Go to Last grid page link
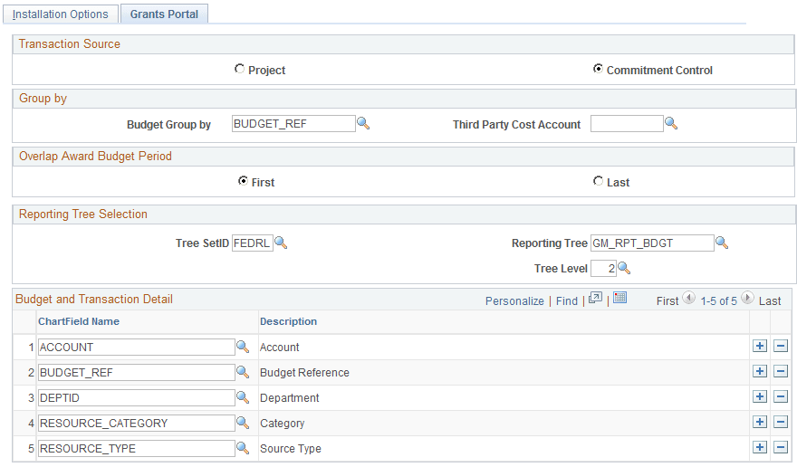 coord(770,301)
